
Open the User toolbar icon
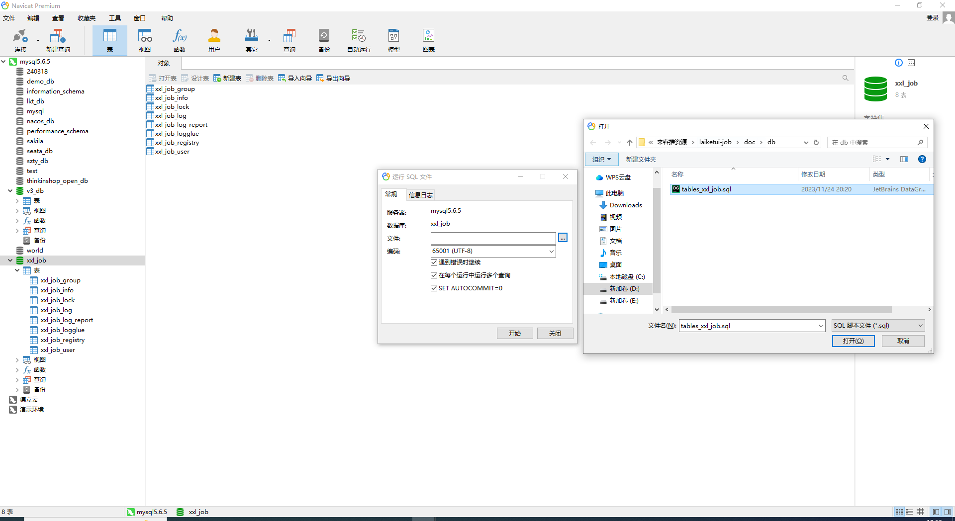coord(214,40)
